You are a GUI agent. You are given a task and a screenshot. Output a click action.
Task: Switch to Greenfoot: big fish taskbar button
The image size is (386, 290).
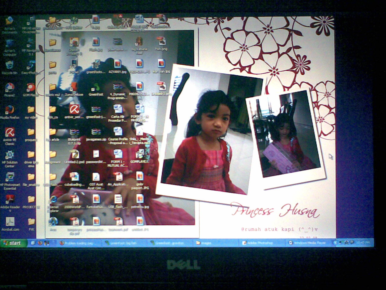point(124,243)
